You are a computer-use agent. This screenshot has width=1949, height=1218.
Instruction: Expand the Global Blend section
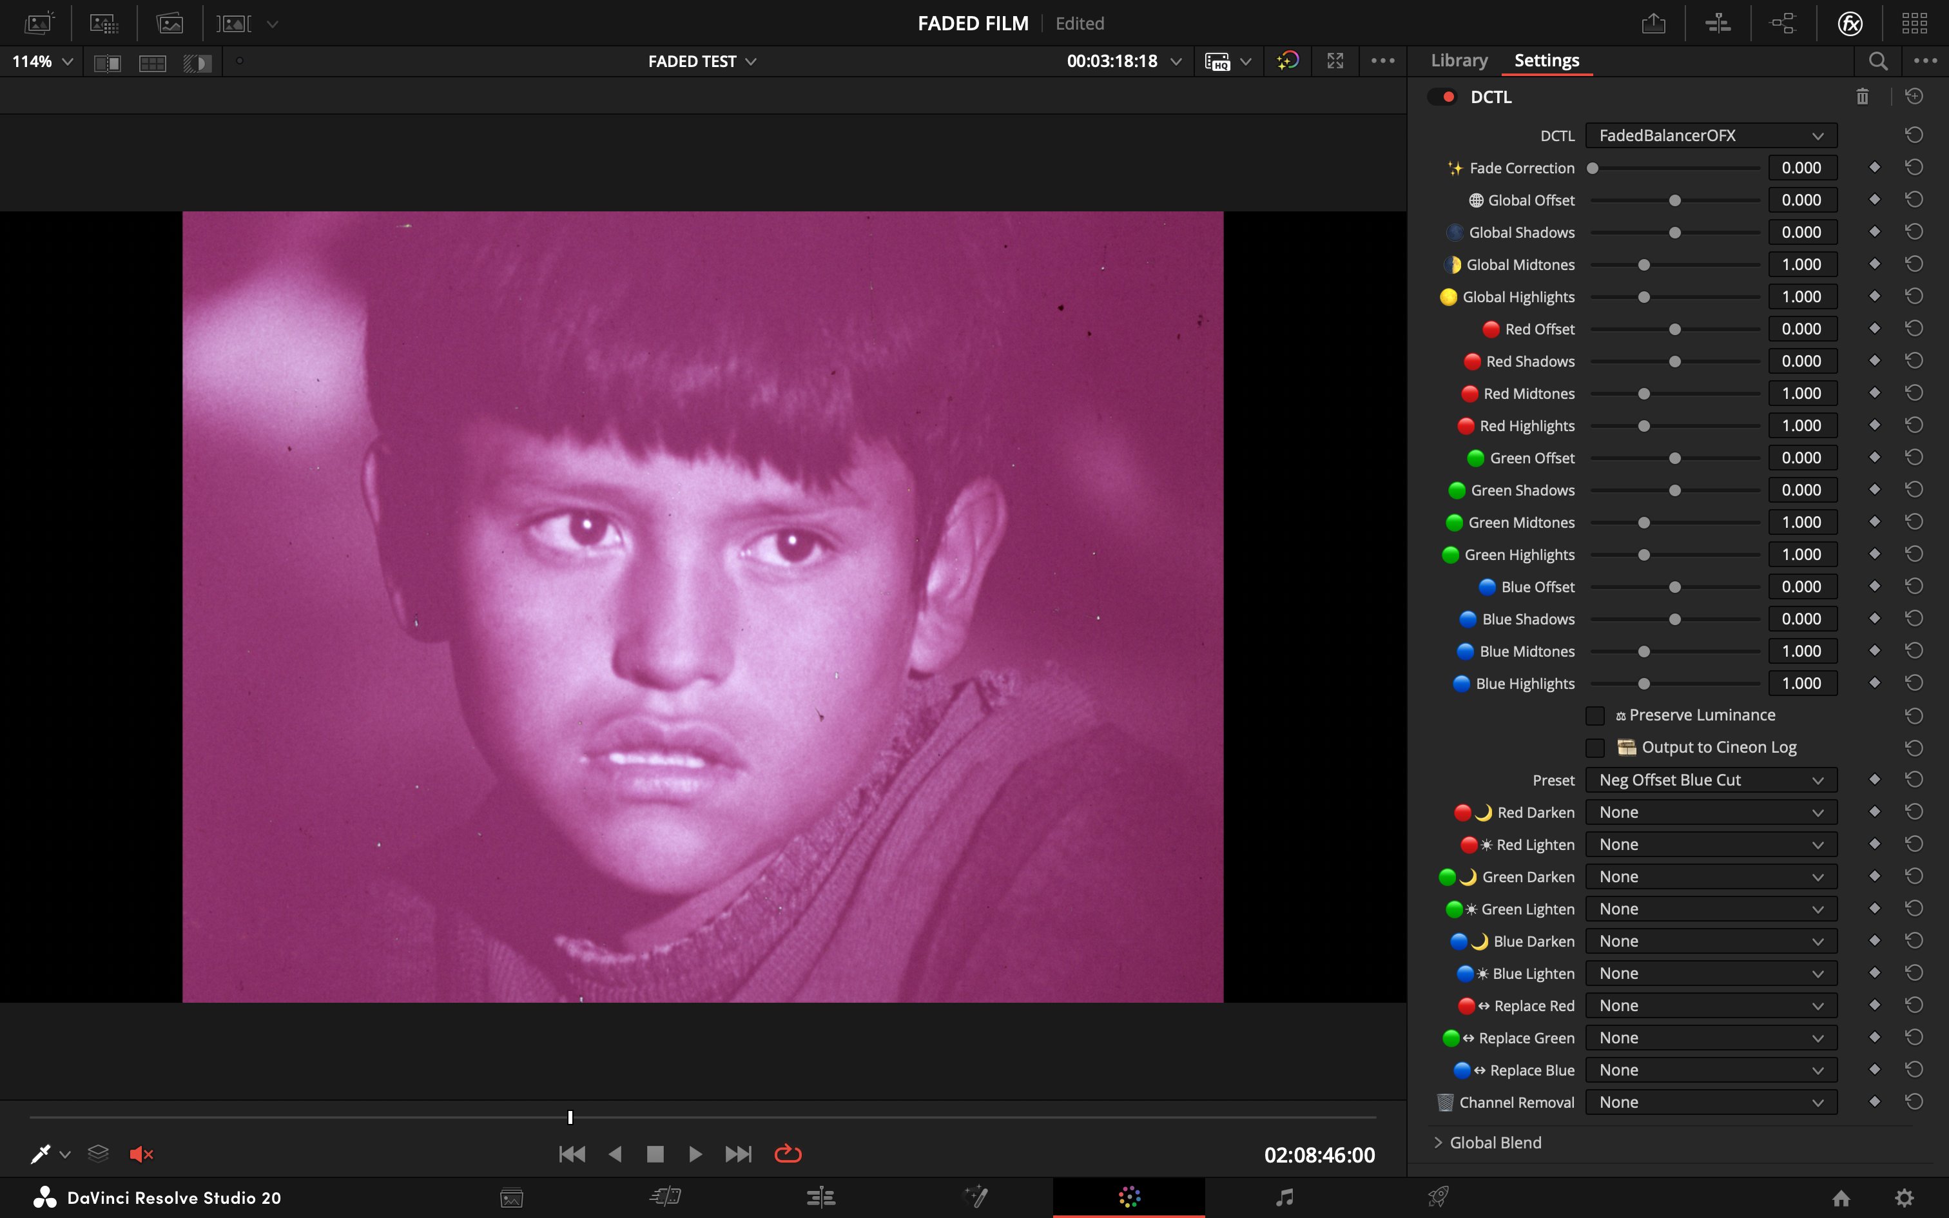point(1439,1142)
